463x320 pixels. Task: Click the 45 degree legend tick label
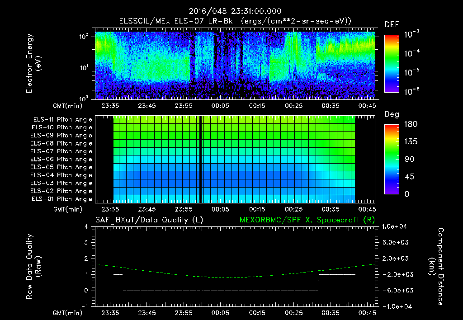click(409, 177)
